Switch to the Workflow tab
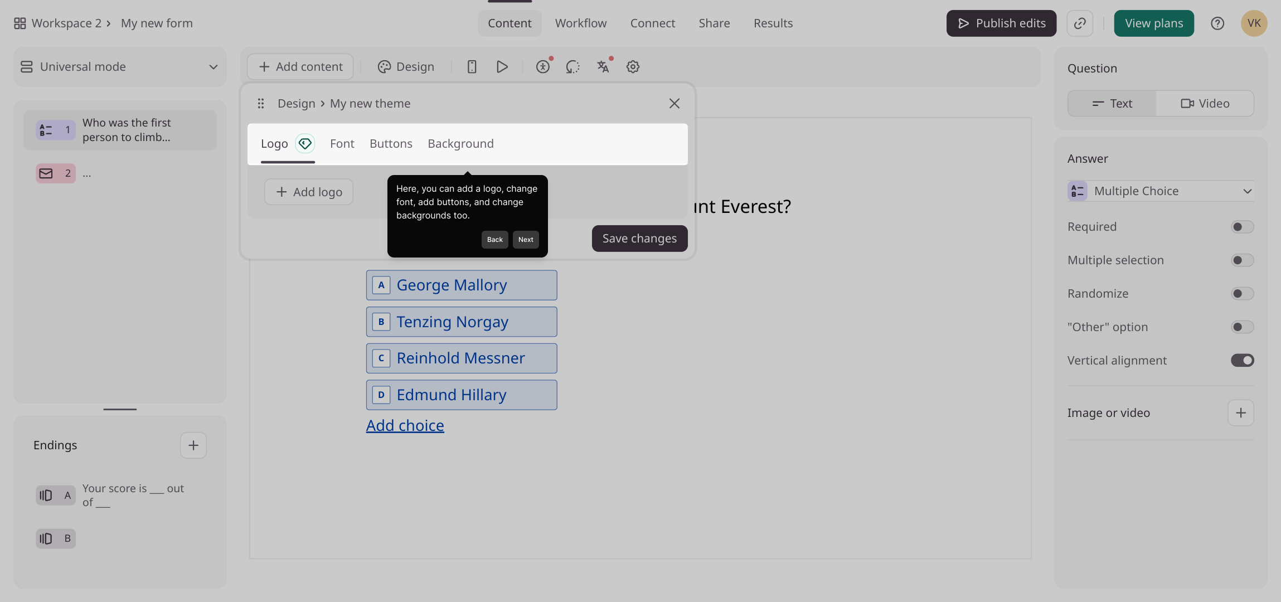 [x=581, y=23]
